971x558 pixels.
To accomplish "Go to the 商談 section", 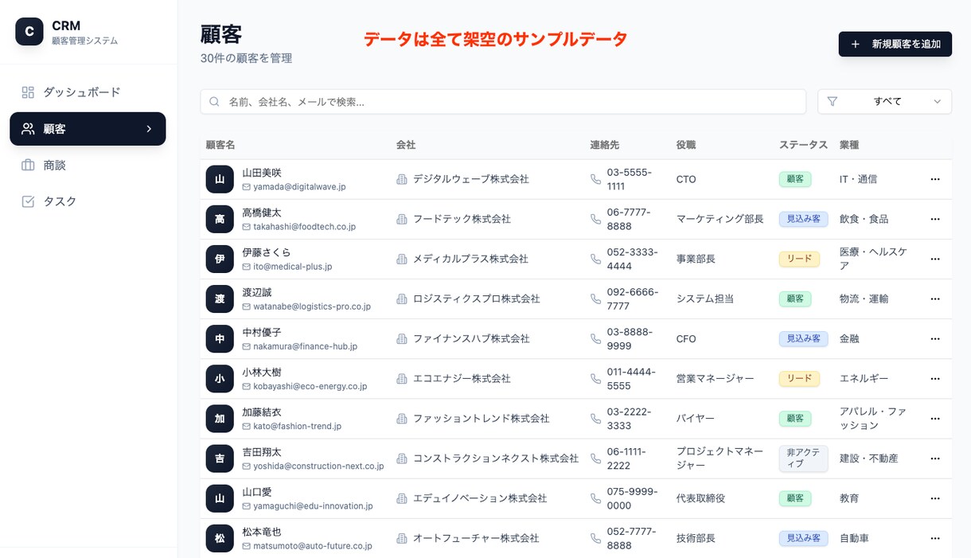I will point(88,166).
